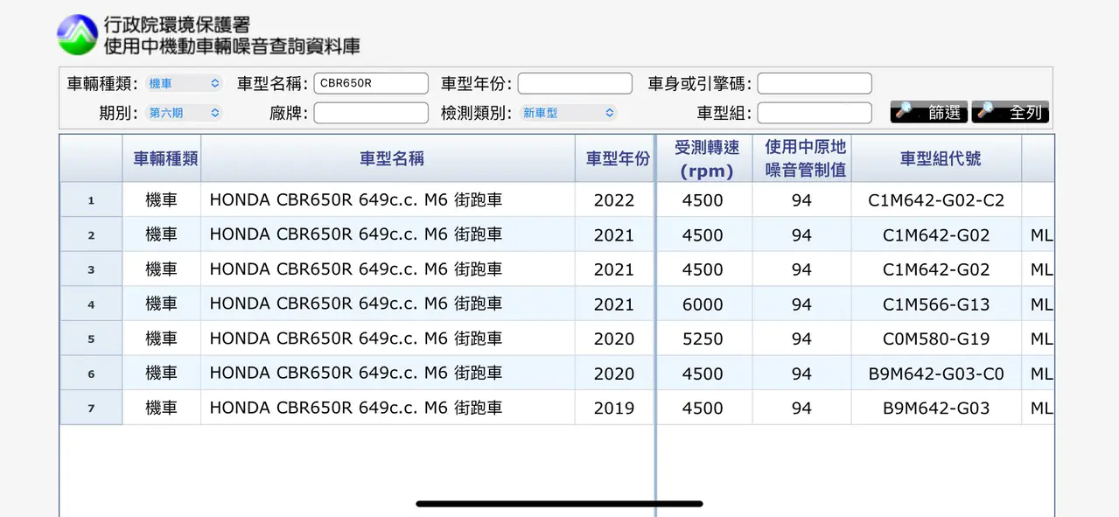Open the 車輛種類 dropdown showing 機車
The image size is (1119, 517).
tap(184, 83)
